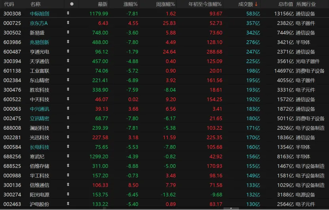Click the pin icon in 东山精密 row
Screen dimensions: 329x210
pos(68,80)
